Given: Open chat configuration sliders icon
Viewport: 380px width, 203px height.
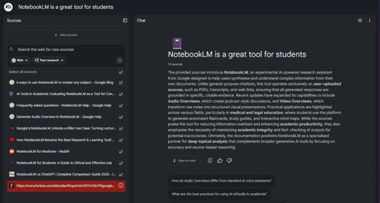Looking at the screenshot, I should click(360, 20).
